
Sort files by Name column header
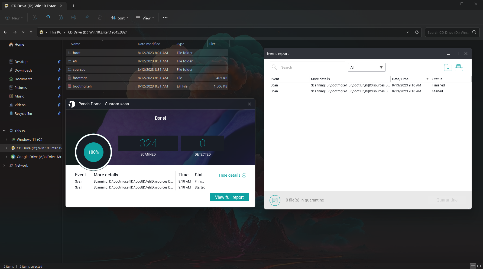tap(101, 44)
